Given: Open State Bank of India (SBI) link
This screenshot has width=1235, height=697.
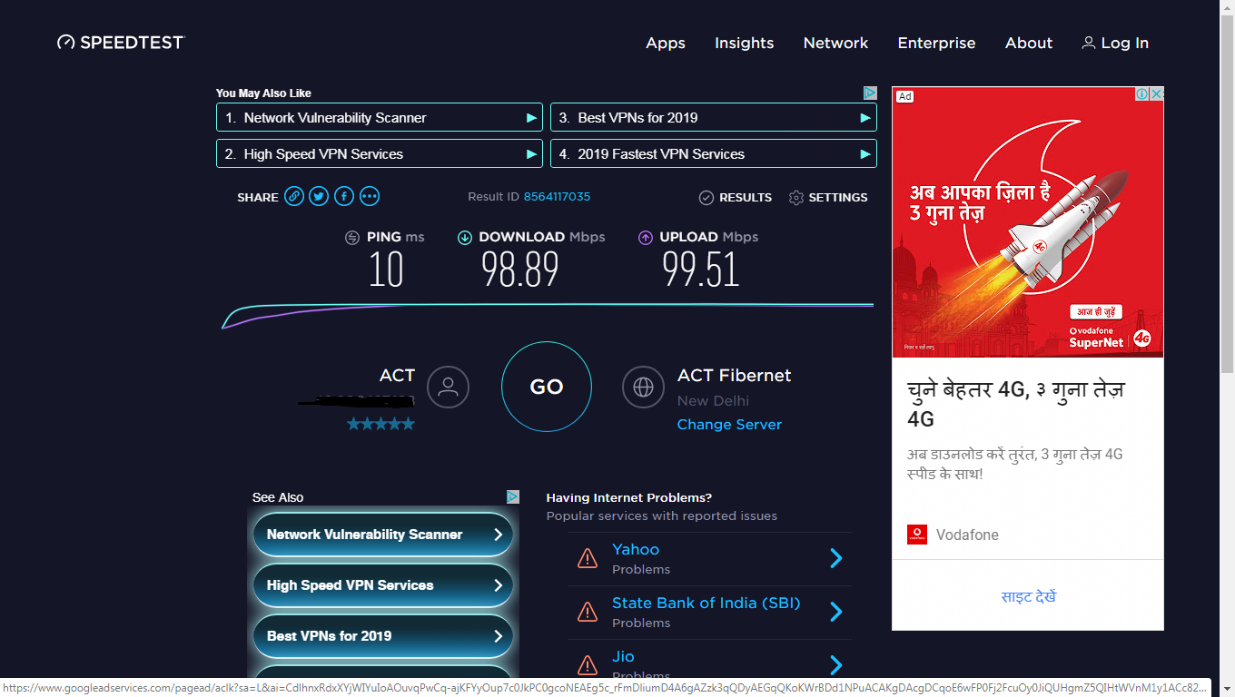Looking at the screenshot, I should point(706,603).
